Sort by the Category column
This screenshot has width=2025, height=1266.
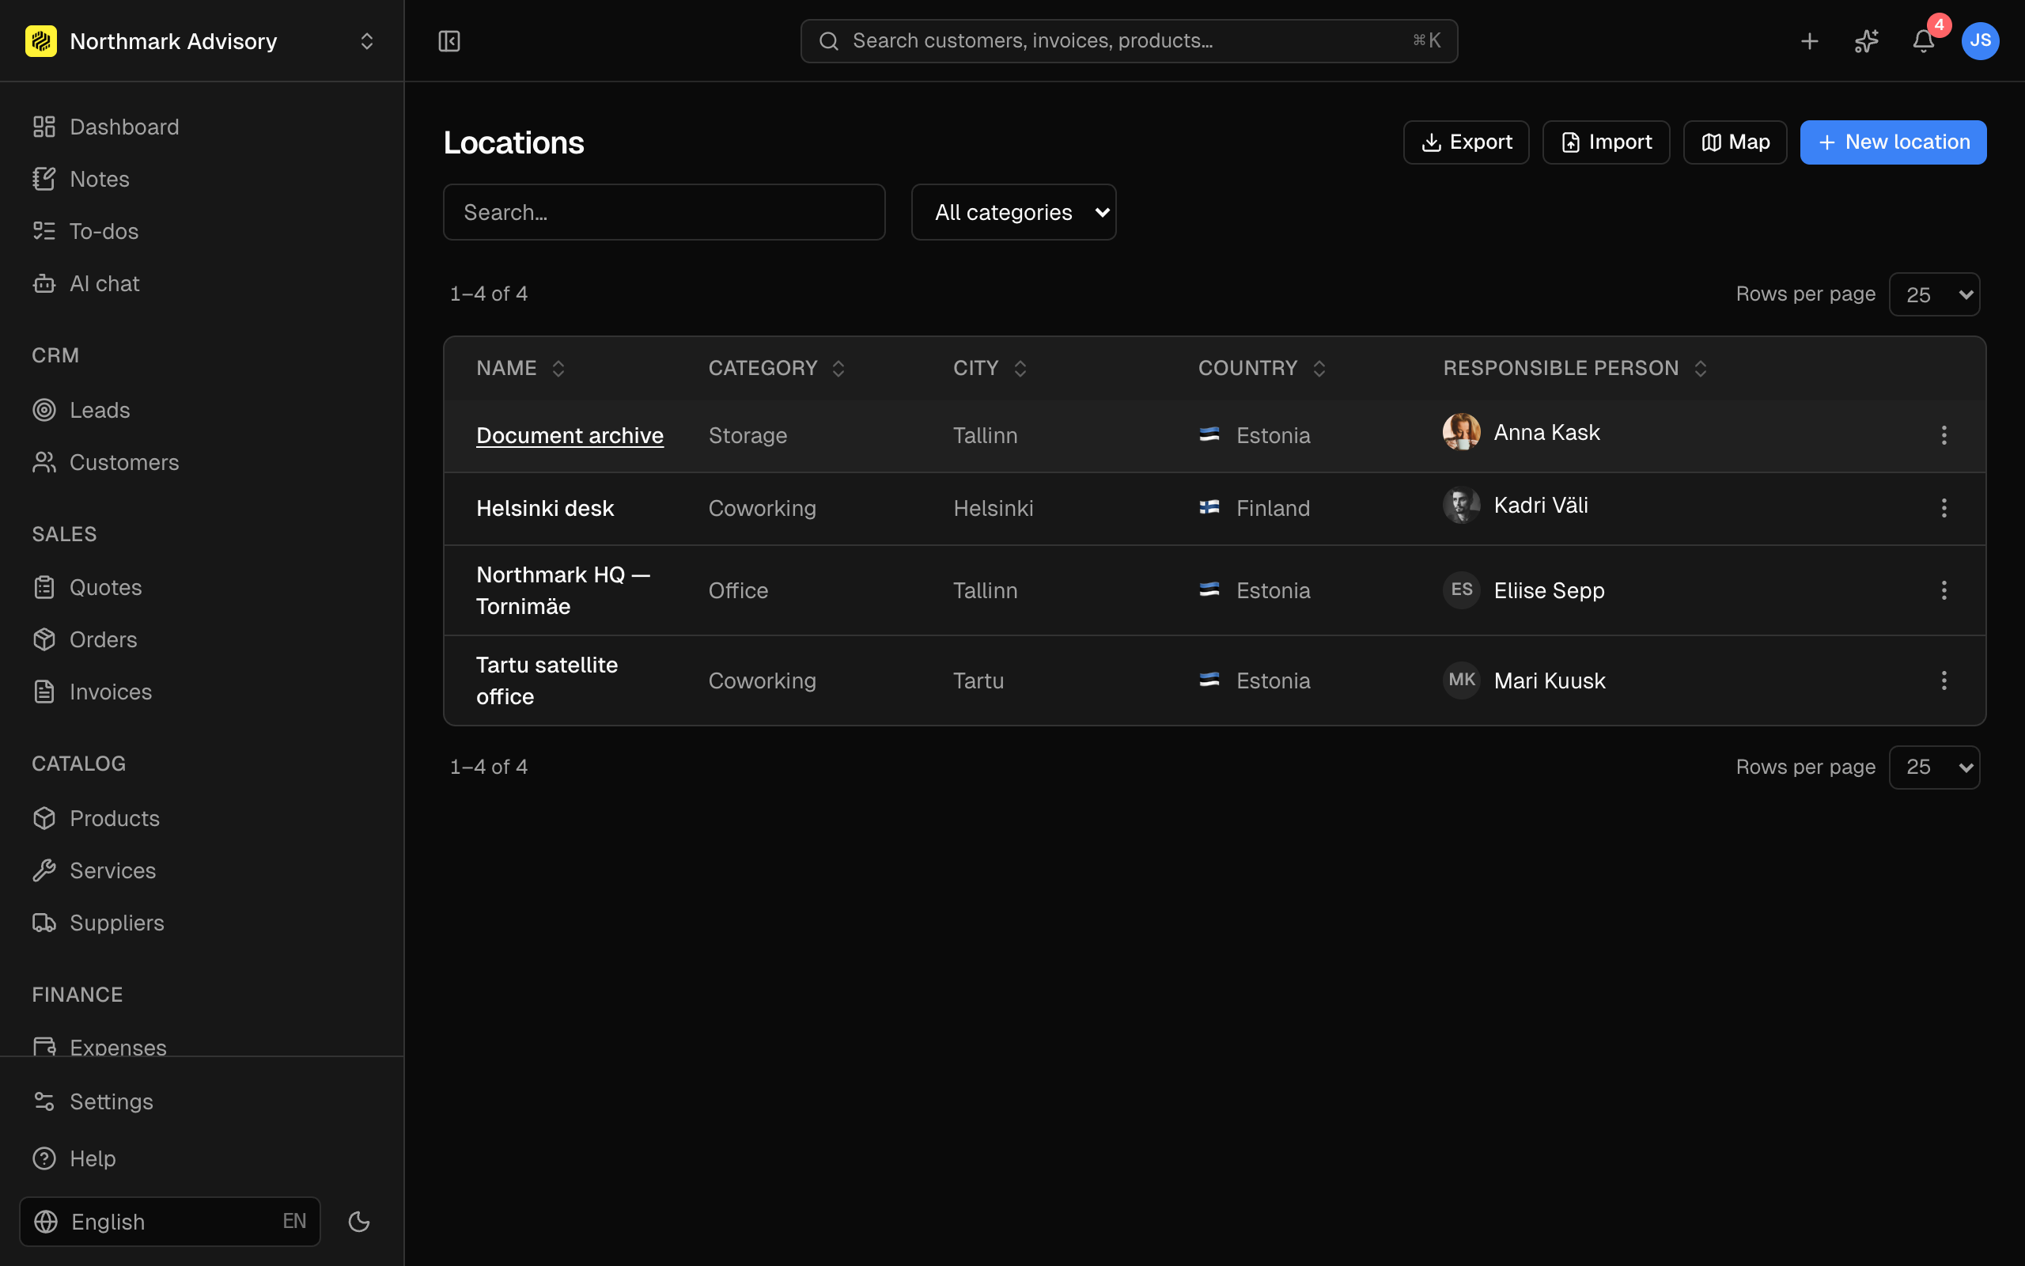(777, 369)
